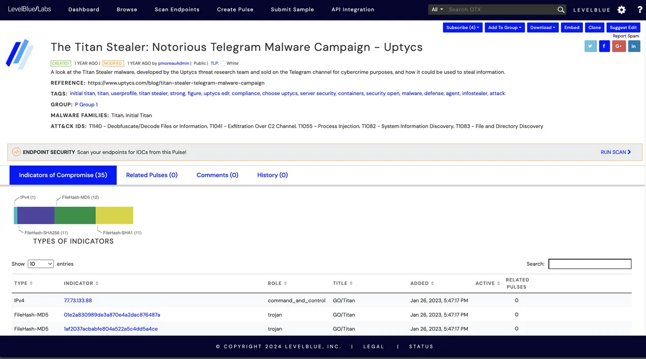Click the uptycs edr tag
646x359 pixels.
216,94
